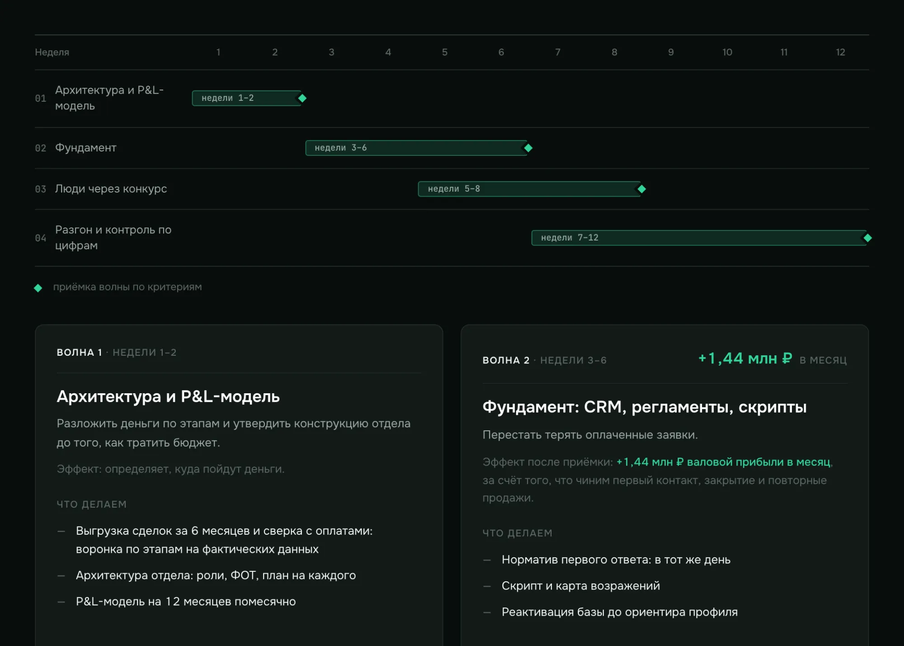Screen dimensions: 904x646
Task: Click the diamond milestone ending недели 5–8 bar
Action: pos(641,189)
